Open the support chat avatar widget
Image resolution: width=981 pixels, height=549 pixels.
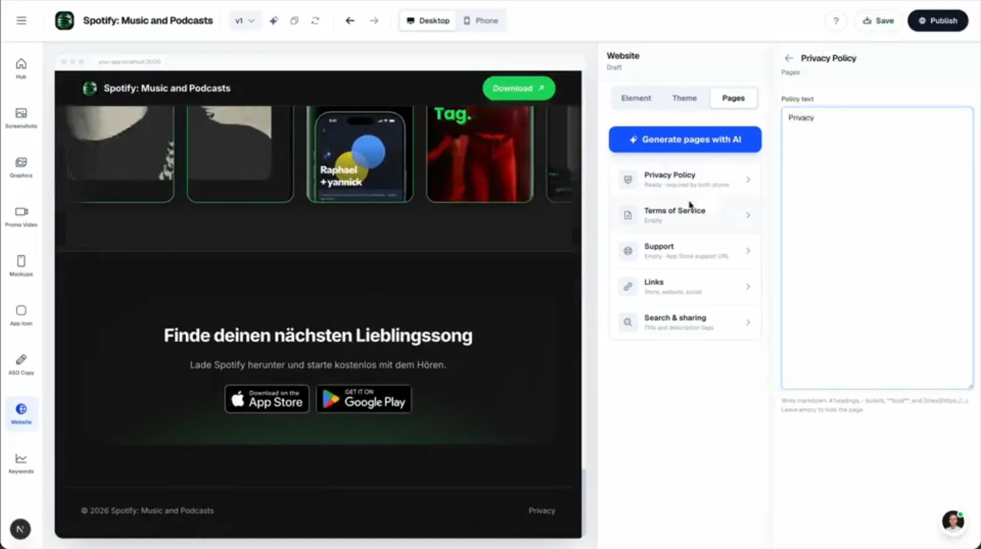point(953,521)
